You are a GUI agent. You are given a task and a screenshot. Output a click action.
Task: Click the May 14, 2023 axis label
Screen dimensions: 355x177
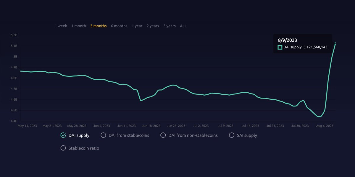(x=27, y=126)
